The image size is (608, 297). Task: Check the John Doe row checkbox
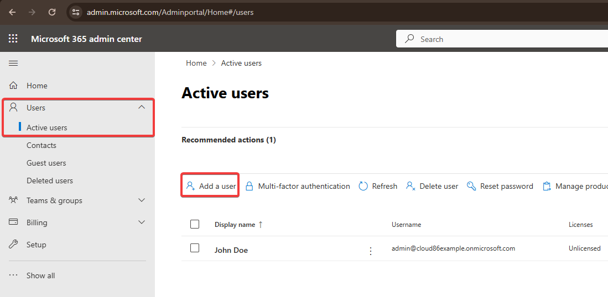coord(195,248)
